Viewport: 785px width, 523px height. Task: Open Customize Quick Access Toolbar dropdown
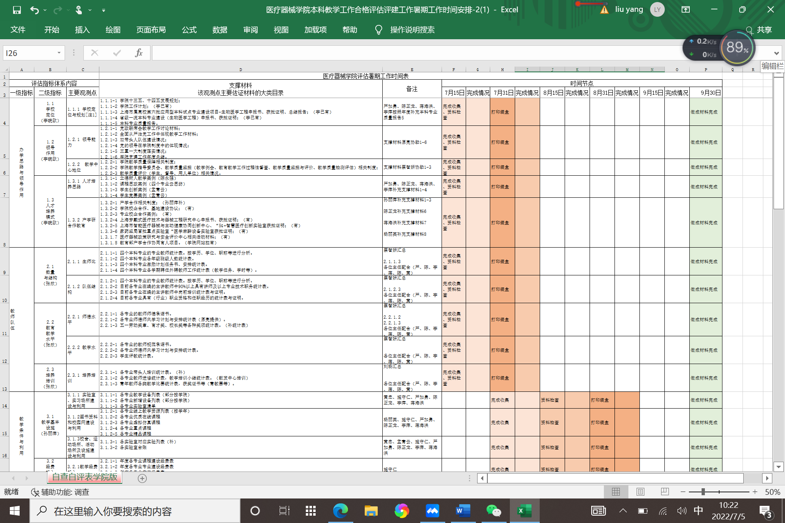[x=103, y=10]
